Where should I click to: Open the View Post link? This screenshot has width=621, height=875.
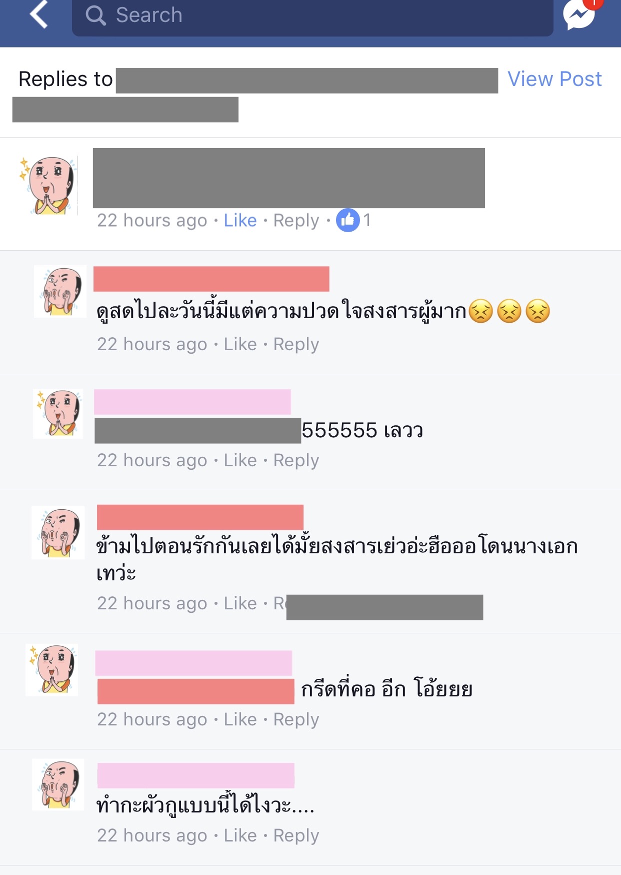[554, 79]
